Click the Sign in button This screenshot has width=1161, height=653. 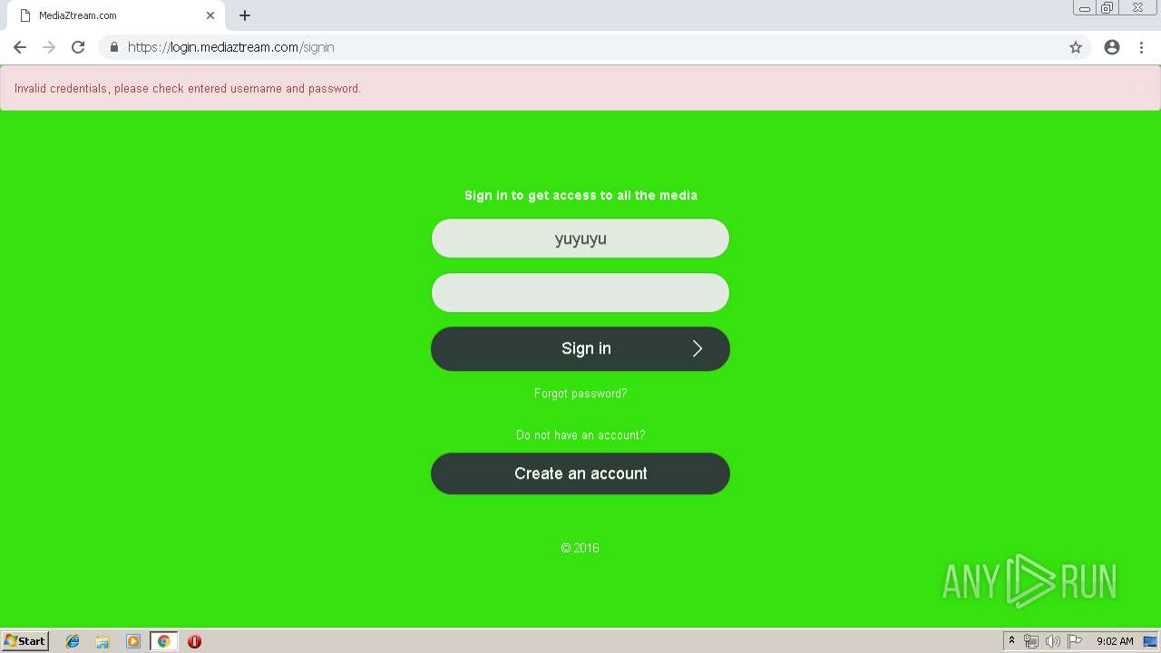580,348
